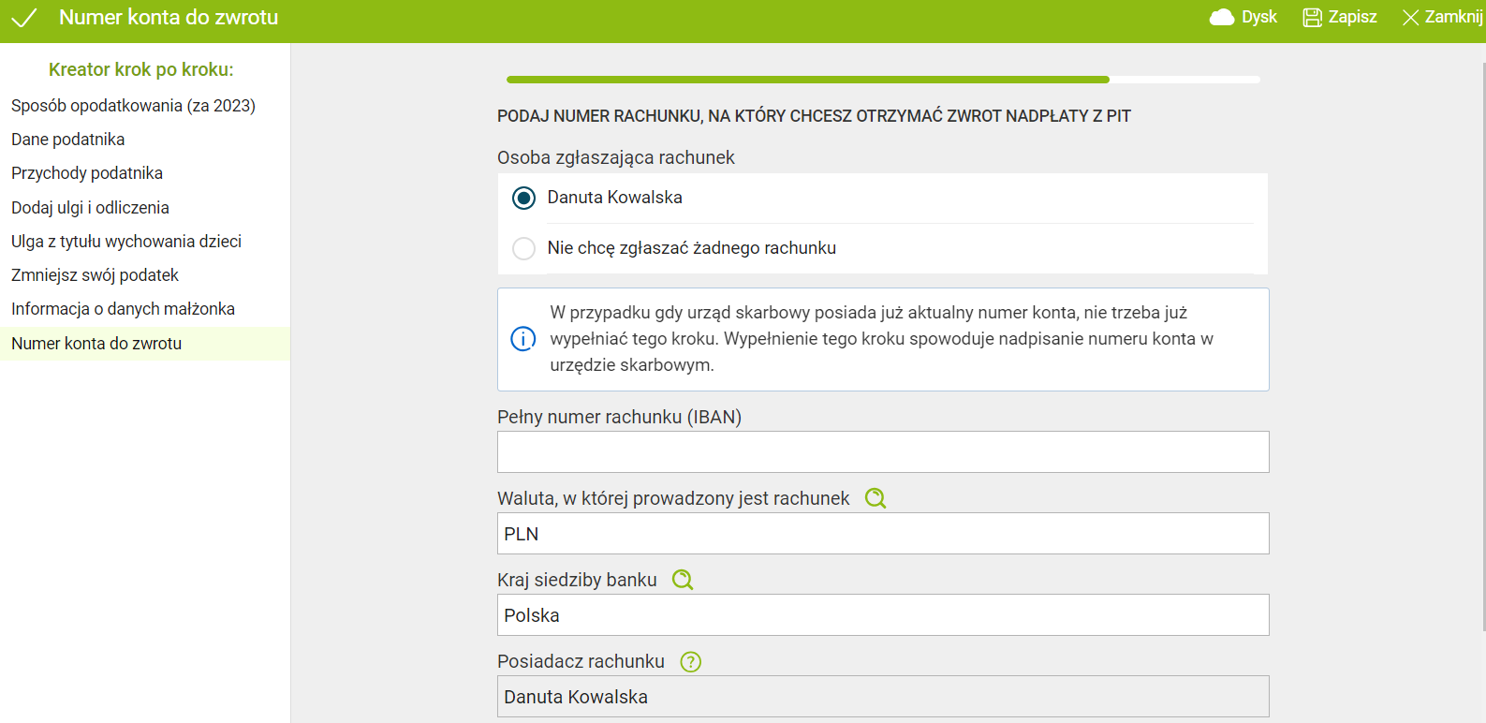Image resolution: width=1486 pixels, height=723 pixels.
Task: Click the Dysk label in top bar
Action: 1259,17
